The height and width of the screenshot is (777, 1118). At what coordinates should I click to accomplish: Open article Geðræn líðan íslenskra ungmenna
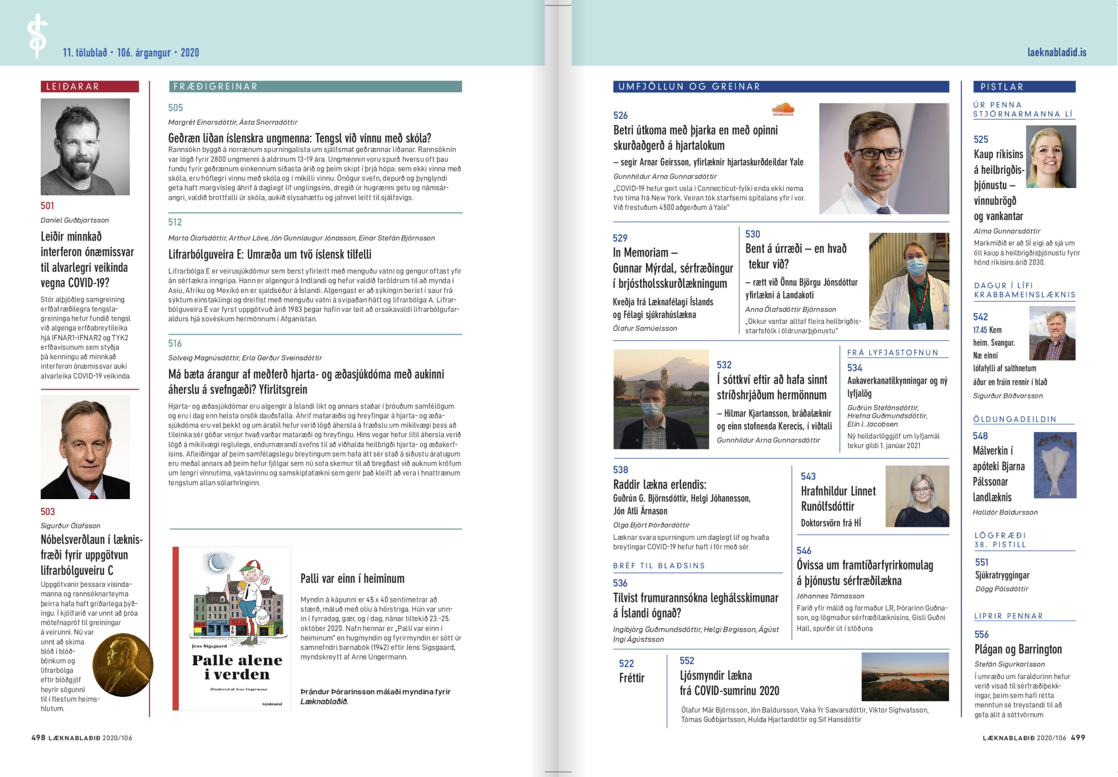click(299, 138)
